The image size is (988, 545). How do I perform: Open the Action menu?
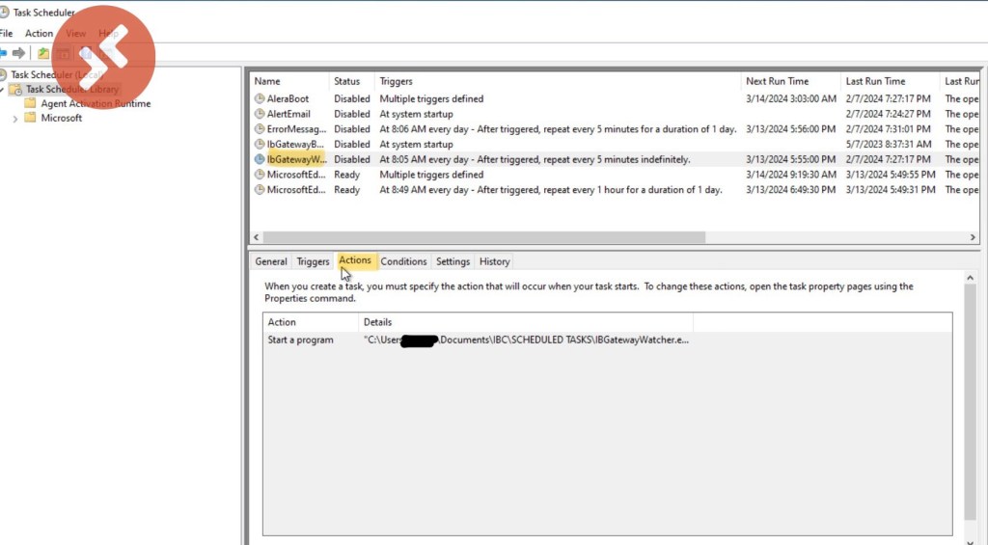click(39, 33)
